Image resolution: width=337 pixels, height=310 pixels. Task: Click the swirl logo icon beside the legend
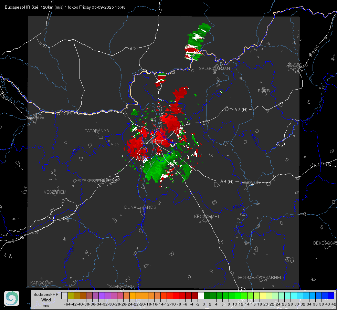pos(12,298)
